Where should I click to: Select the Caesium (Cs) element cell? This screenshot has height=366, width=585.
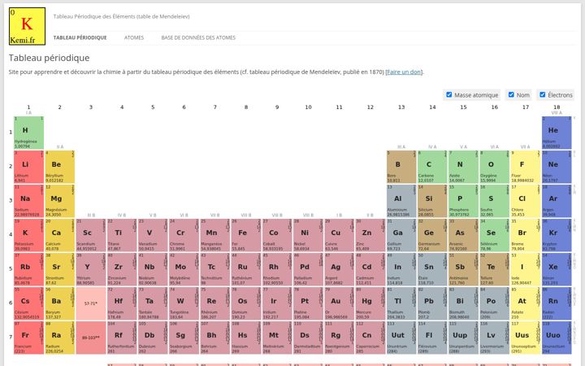point(28,303)
